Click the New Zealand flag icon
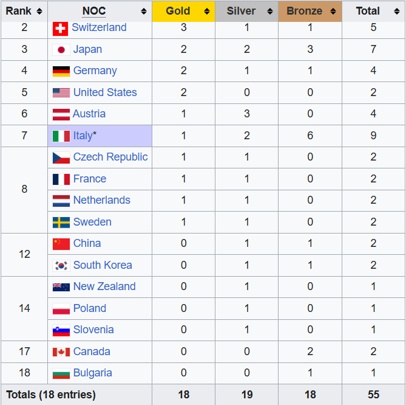Image resolution: width=406 pixels, height=405 pixels. [61, 287]
